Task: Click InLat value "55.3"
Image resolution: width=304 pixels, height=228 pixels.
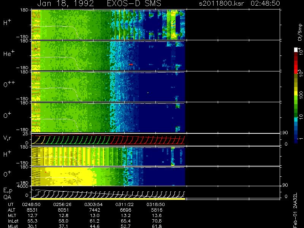Action: 32,221
